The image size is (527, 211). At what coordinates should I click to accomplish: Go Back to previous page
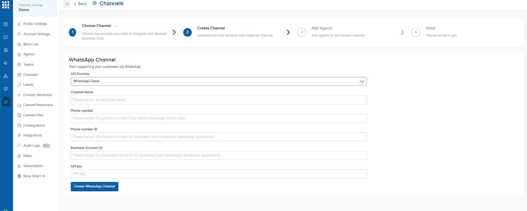pyautogui.click(x=80, y=4)
